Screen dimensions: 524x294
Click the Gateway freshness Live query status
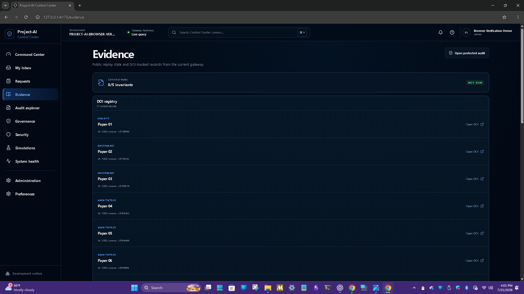click(141, 32)
